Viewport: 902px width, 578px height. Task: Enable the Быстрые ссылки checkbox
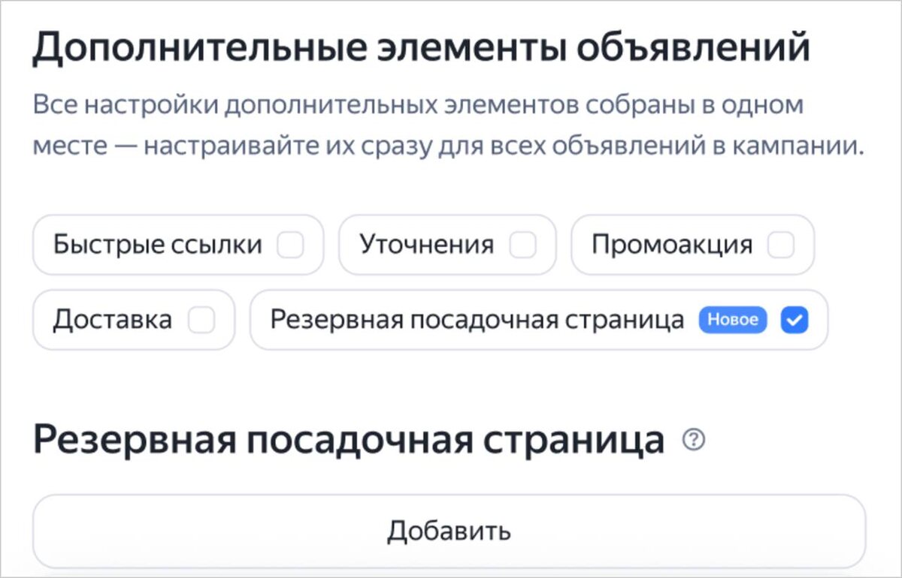pos(290,245)
